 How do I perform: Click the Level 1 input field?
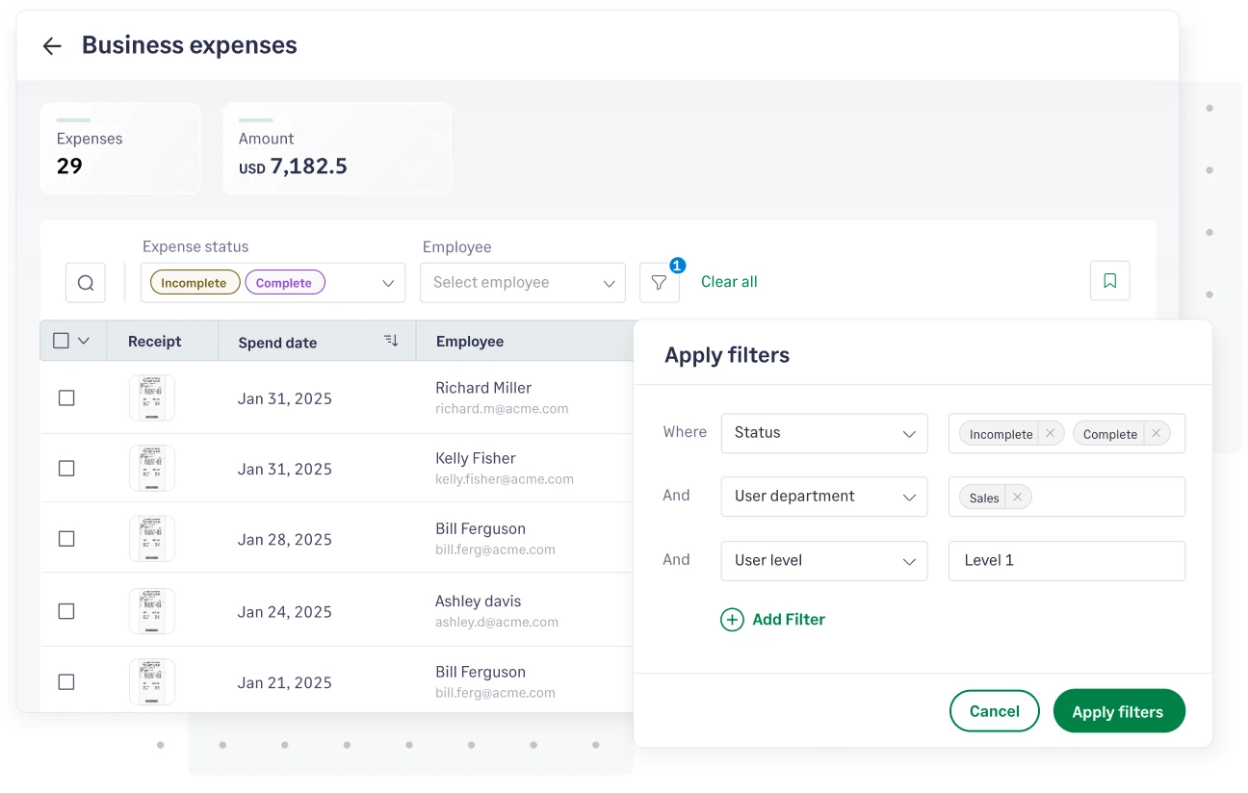click(1066, 561)
